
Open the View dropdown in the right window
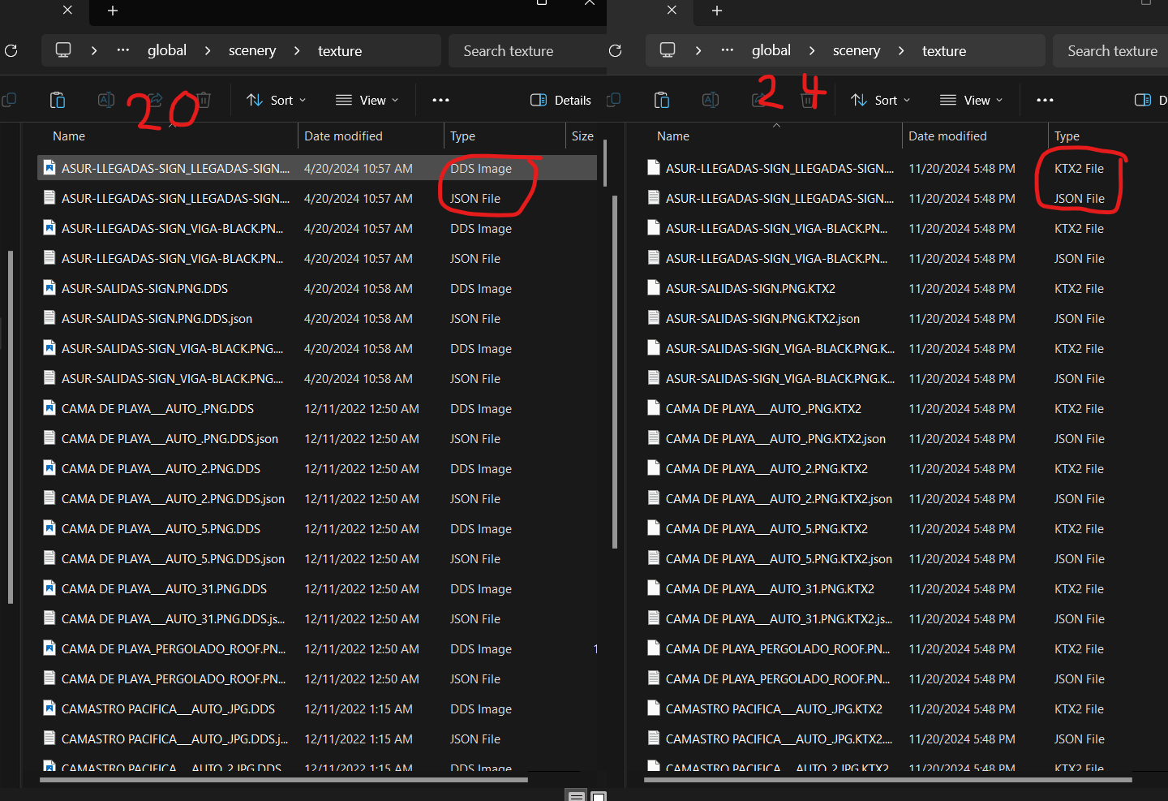click(971, 100)
